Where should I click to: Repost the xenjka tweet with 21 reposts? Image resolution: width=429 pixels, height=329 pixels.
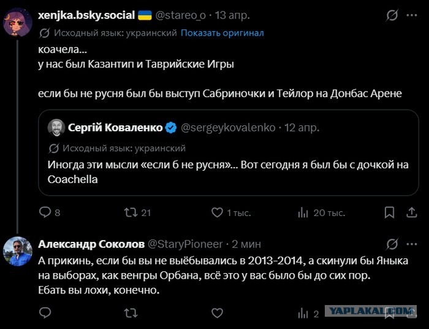[131, 212]
